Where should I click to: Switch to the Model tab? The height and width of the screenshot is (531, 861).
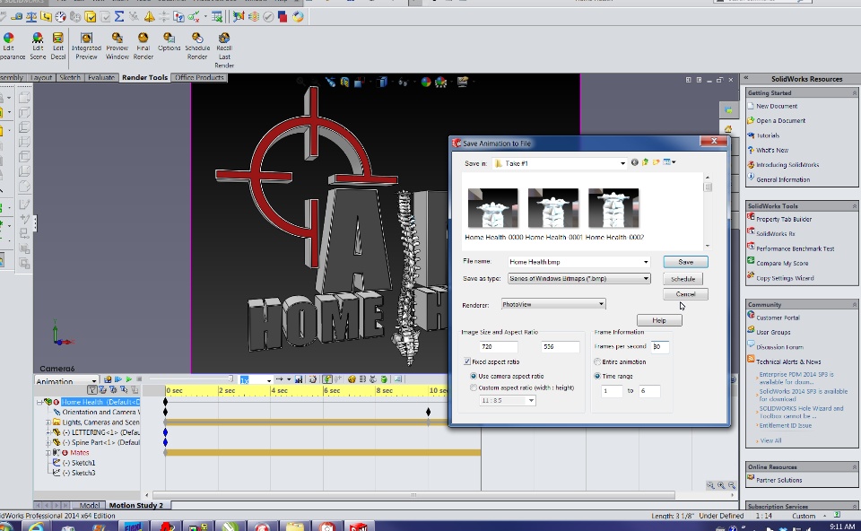coord(89,505)
